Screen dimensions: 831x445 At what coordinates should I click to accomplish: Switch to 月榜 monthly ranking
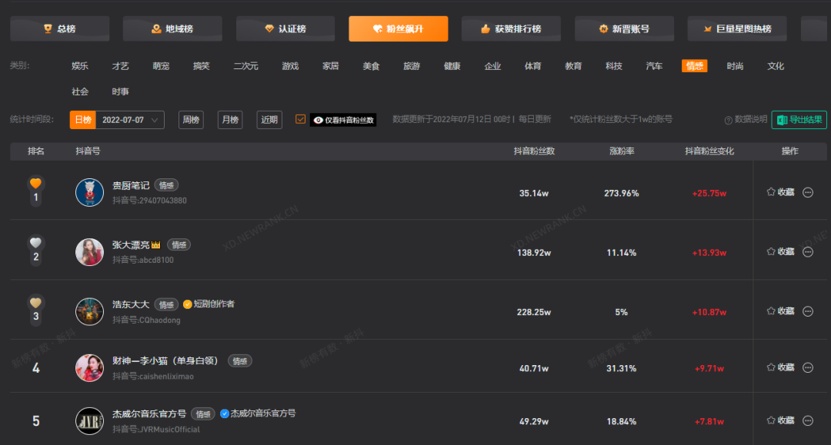[230, 120]
